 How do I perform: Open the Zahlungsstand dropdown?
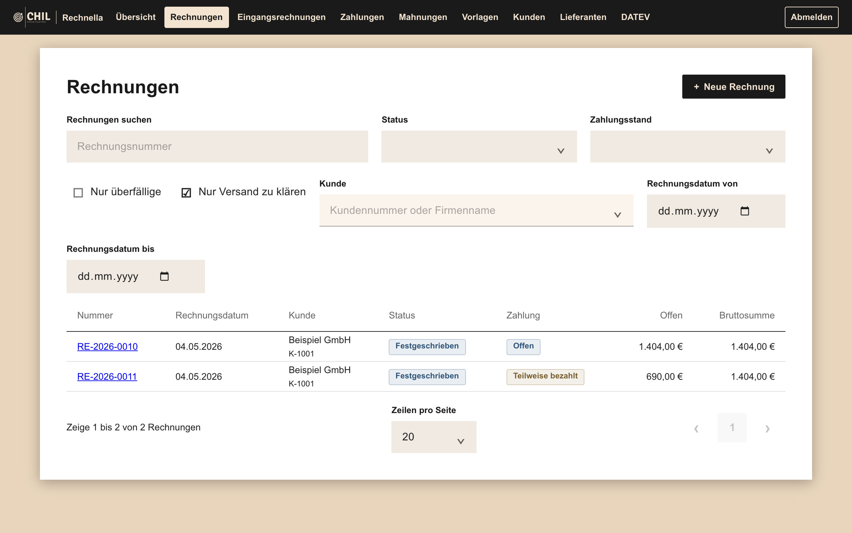click(x=688, y=147)
